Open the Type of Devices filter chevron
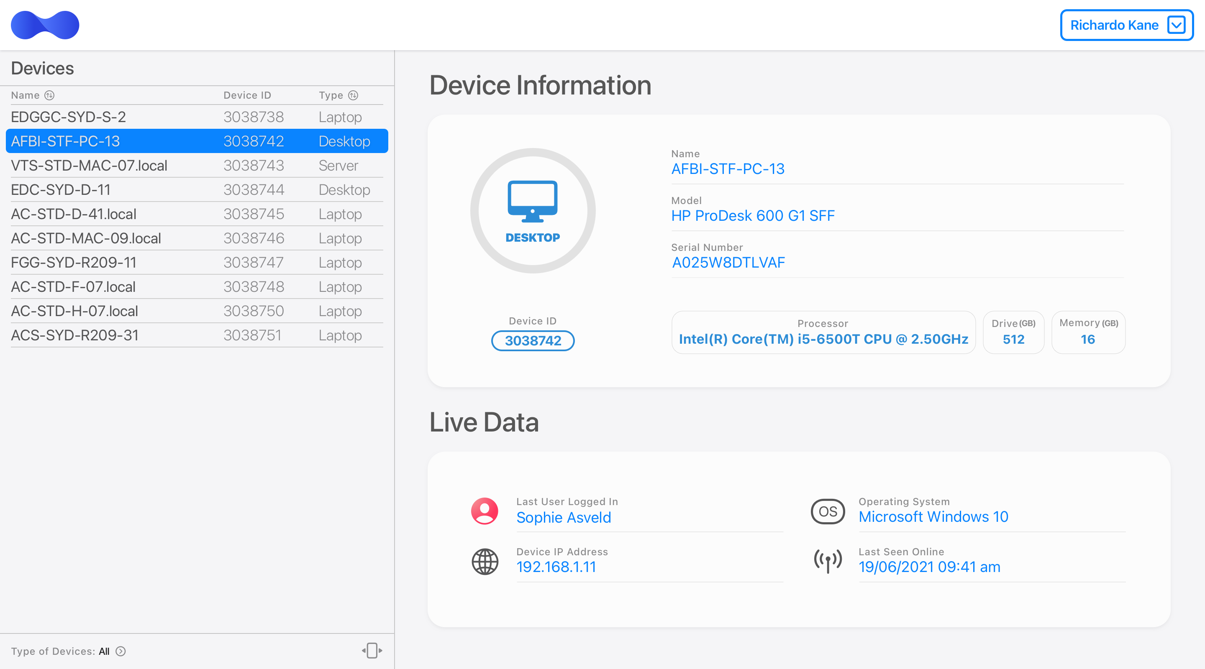The image size is (1205, 669). pos(120,651)
